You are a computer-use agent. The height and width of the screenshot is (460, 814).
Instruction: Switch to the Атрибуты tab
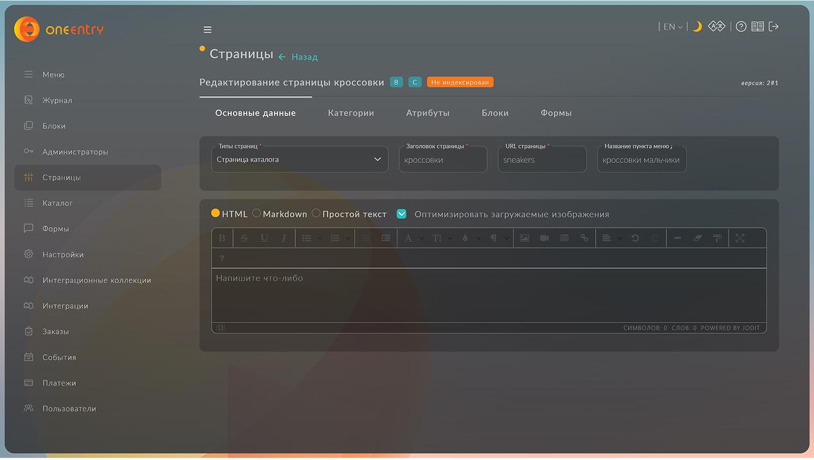(x=428, y=113)
